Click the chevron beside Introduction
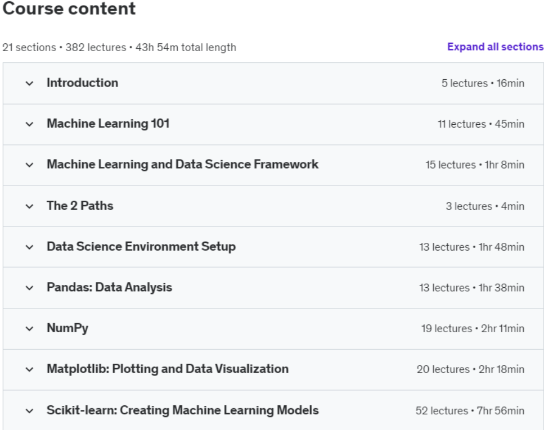 click(29, 83)
